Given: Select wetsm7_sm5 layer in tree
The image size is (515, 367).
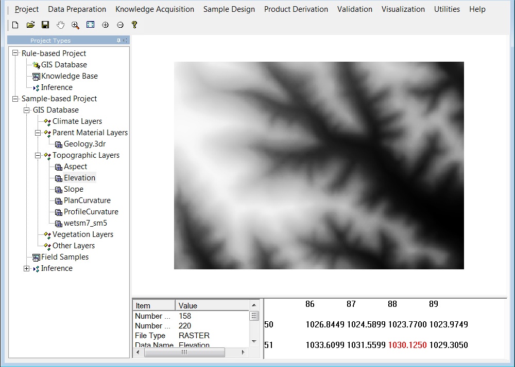Looking at the screenshot, I should (85, 223).
